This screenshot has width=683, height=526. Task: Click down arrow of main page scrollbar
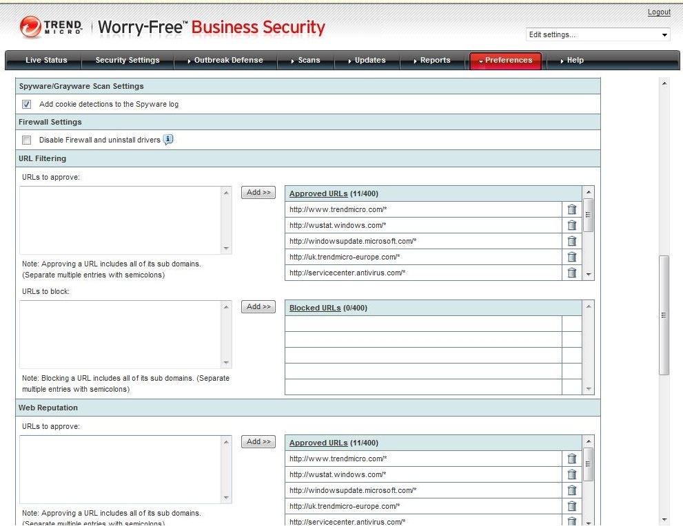pos(664,520)
